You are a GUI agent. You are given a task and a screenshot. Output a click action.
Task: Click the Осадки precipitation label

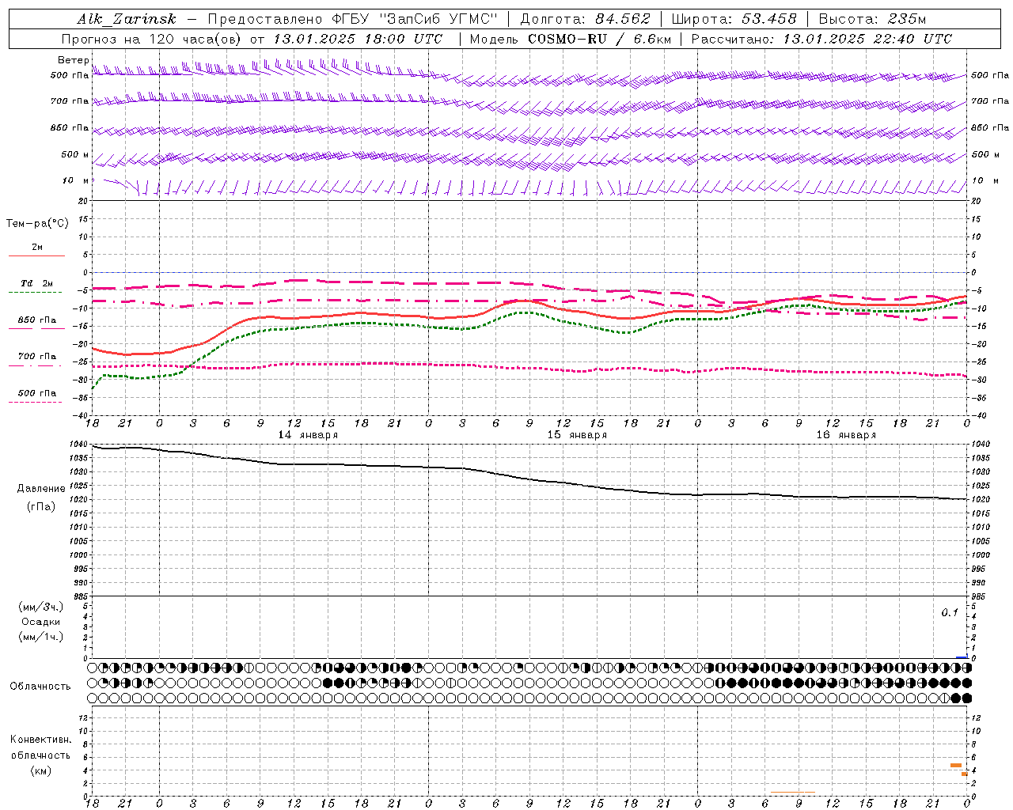40,622
